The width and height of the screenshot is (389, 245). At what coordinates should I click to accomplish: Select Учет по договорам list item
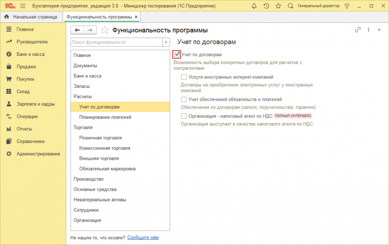tap(120, 107)
